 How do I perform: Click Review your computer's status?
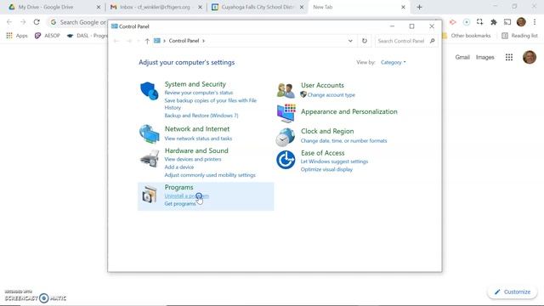(x=198, y=93)
